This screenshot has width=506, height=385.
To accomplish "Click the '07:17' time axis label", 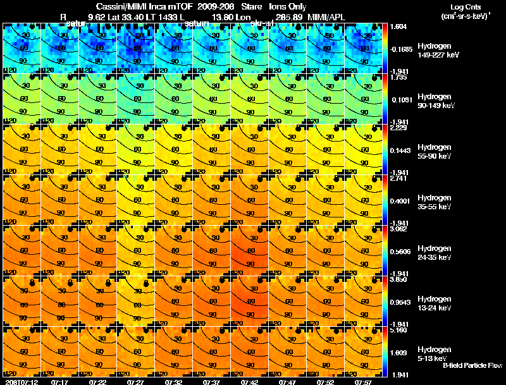I will (59, 382).
